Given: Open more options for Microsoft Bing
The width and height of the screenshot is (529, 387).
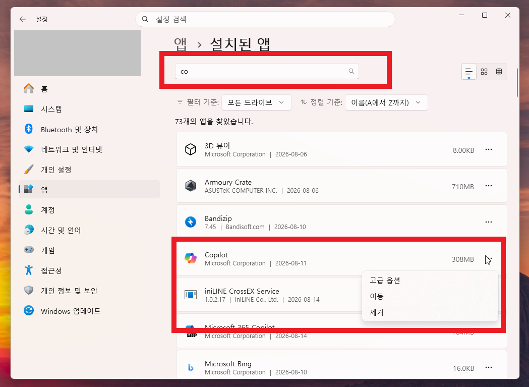Looking at the screenshot, I should tap(489, 367).
